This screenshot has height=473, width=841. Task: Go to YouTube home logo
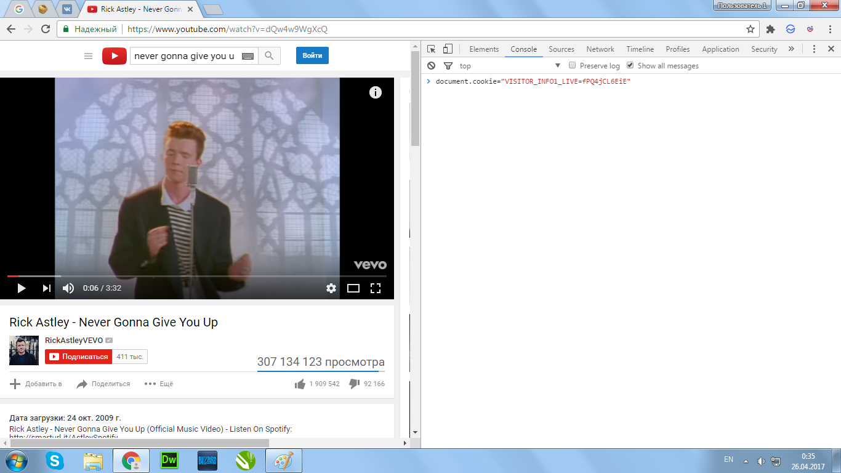point(115,56)
